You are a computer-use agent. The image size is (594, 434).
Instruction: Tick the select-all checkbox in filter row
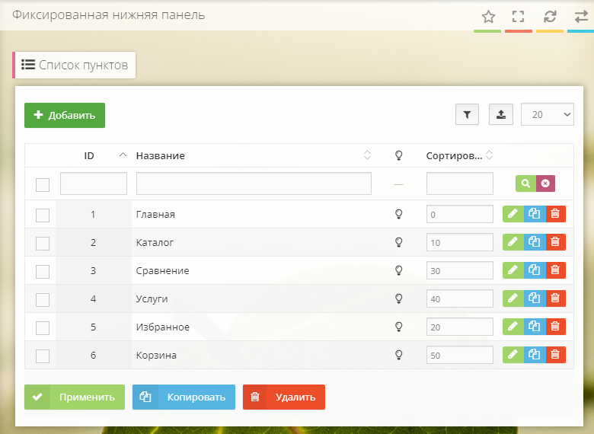coord(43,184)
